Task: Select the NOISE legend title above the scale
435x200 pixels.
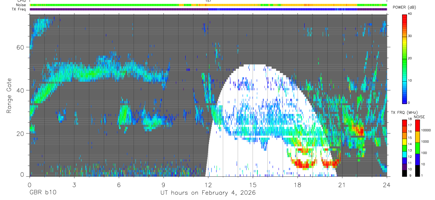Action: (419, 116)
